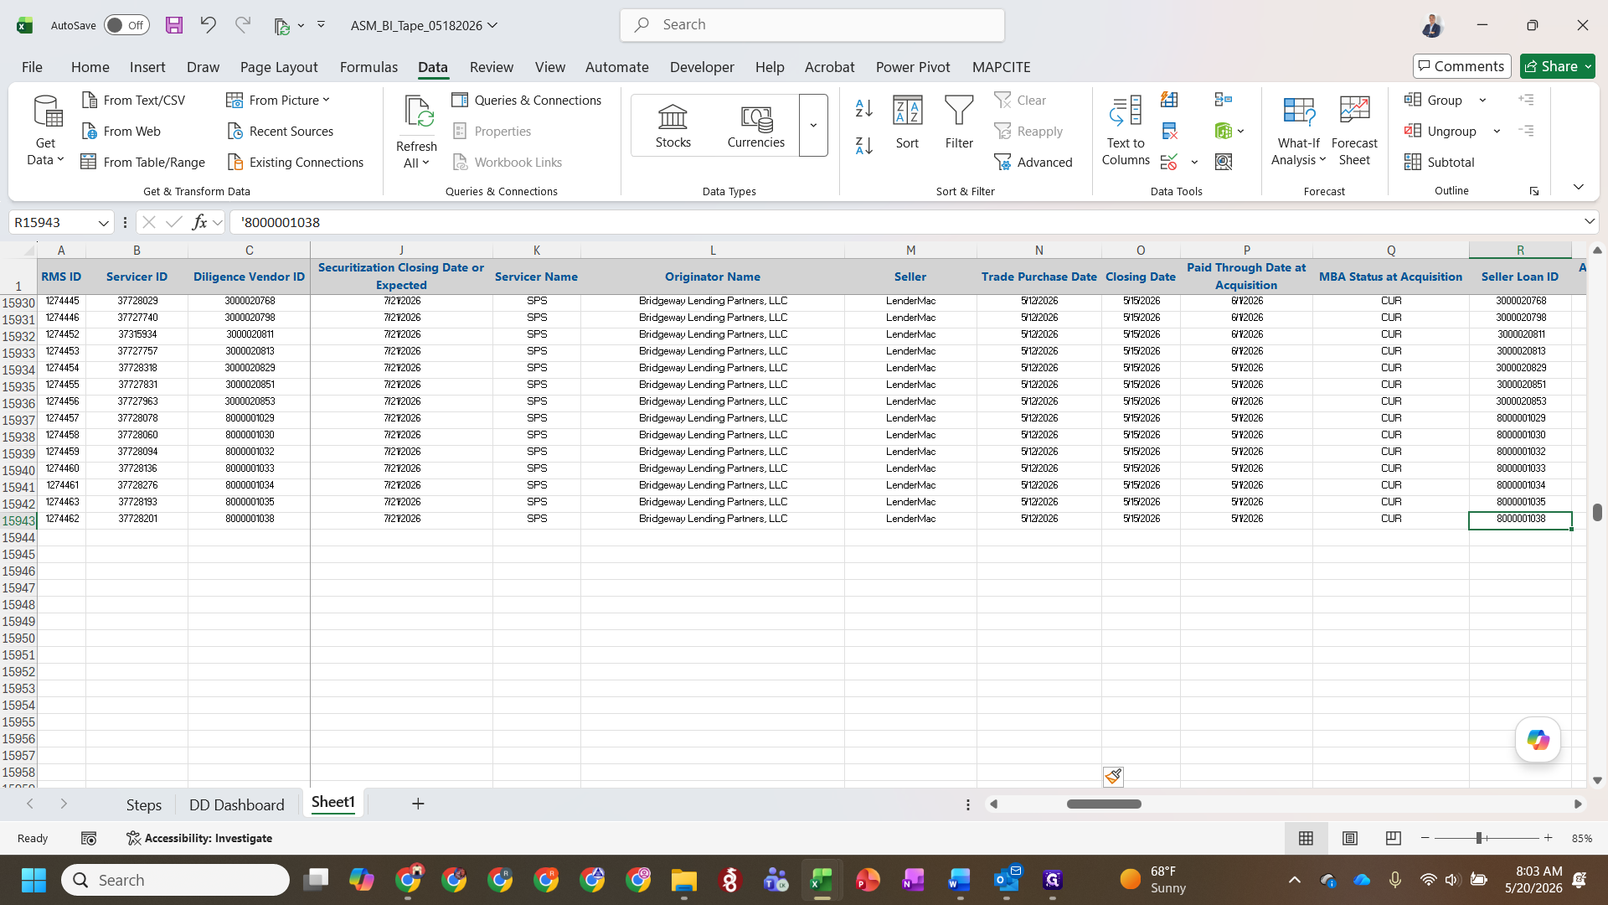Click Forecast Sheet icon
1608x905 pixels.
tap(1354, 130)
